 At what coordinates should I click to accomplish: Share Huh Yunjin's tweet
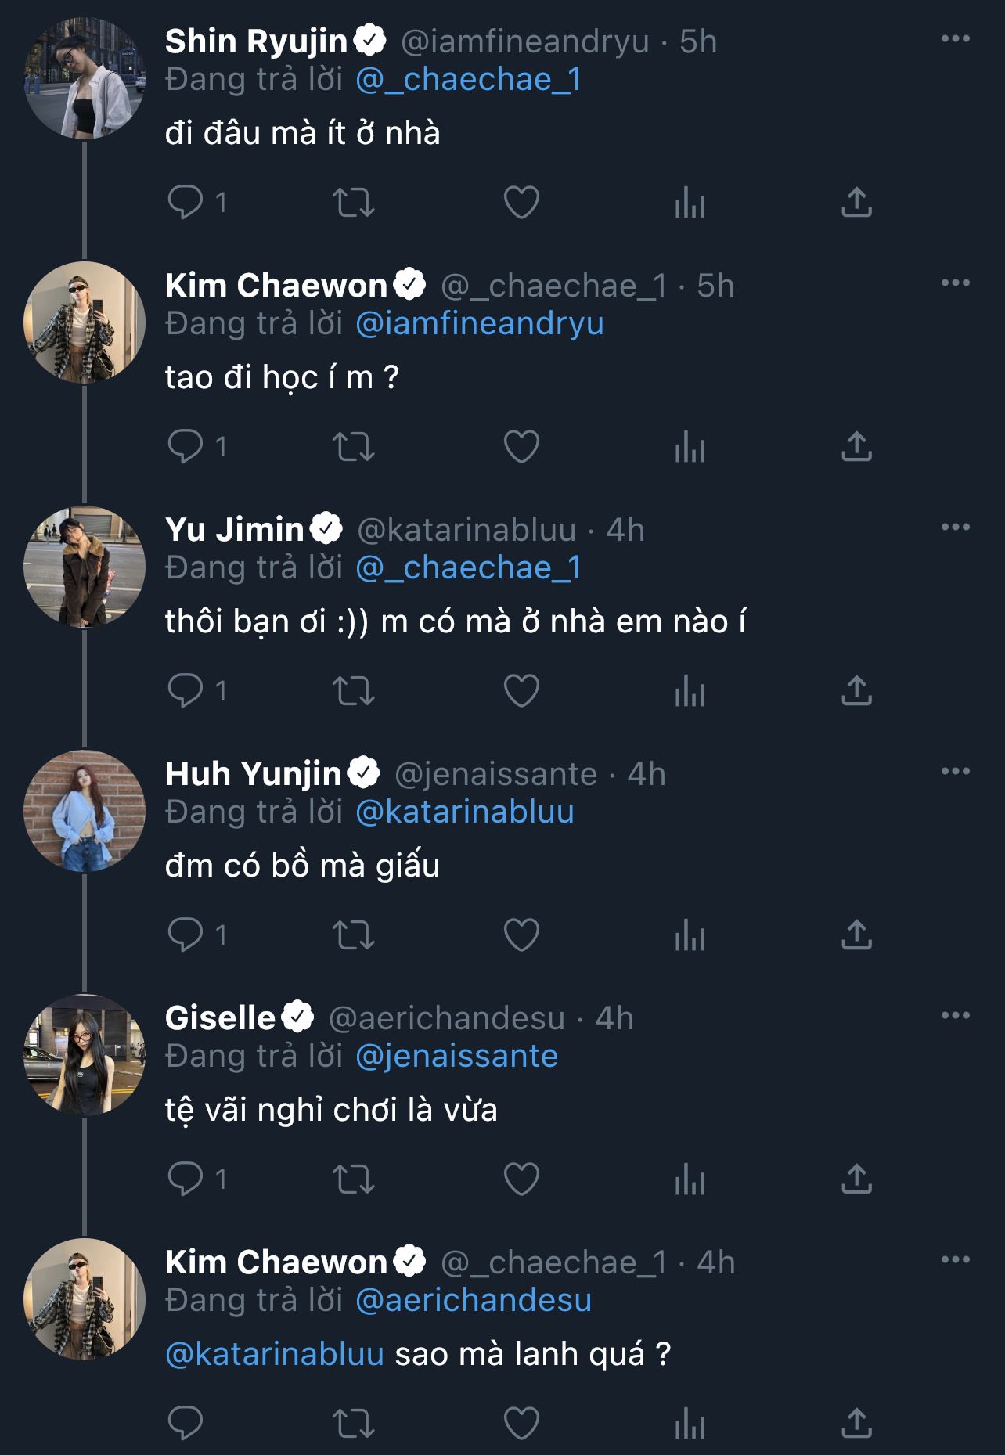[856, 935]
